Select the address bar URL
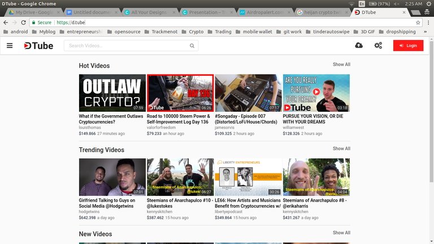The height and width of the screenshot is (244, 434). (x=71, y=23)
